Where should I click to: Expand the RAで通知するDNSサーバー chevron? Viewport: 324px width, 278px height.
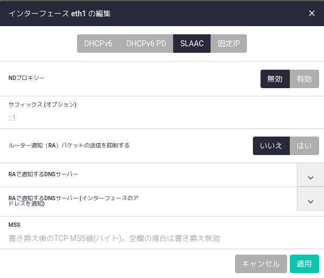[310, 175]
